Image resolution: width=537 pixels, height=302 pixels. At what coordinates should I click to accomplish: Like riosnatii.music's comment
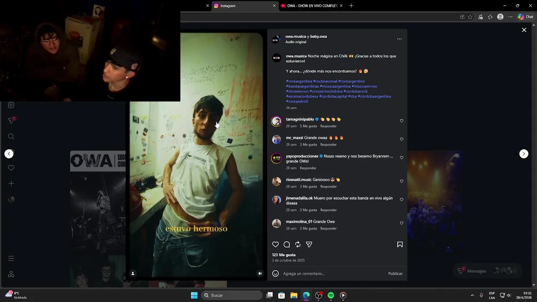[401, 181]
